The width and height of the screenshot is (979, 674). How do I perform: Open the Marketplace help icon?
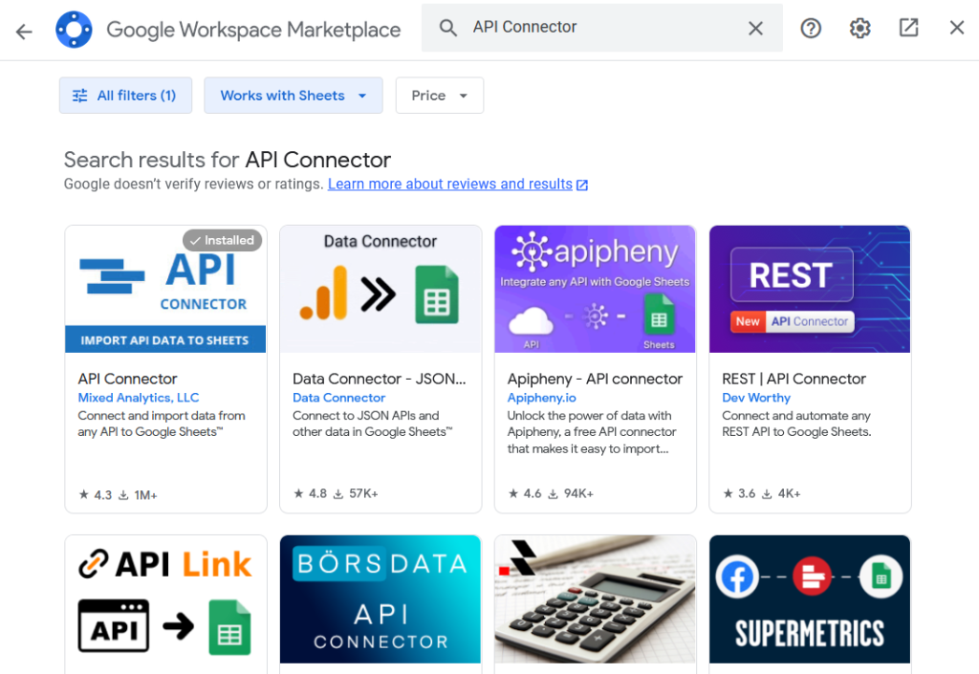(x=811, y=28)
